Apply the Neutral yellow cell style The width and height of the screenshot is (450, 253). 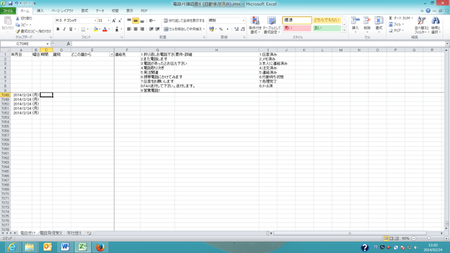tap(326, 20)
